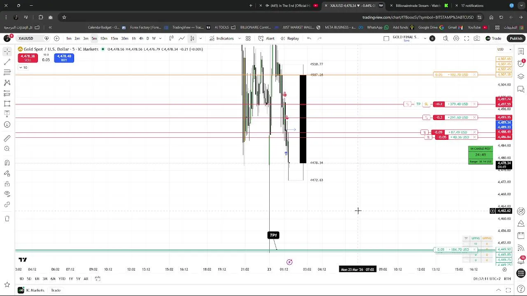The height and width of the screenshot is (296, 527).
Task: Toggle the star favorites toolbar
Action: 7,284
